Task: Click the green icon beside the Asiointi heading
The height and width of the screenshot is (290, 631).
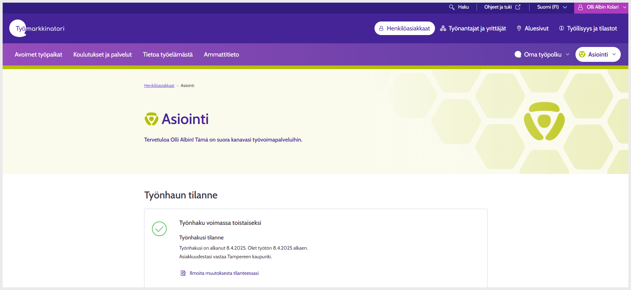Action: (x=151, y=119)
